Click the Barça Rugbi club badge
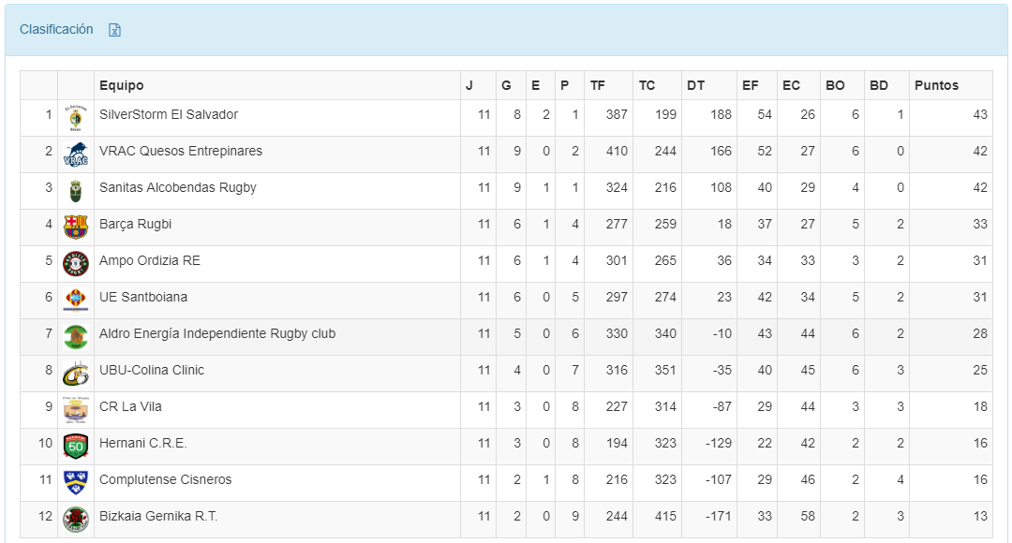 pos(75,227)
